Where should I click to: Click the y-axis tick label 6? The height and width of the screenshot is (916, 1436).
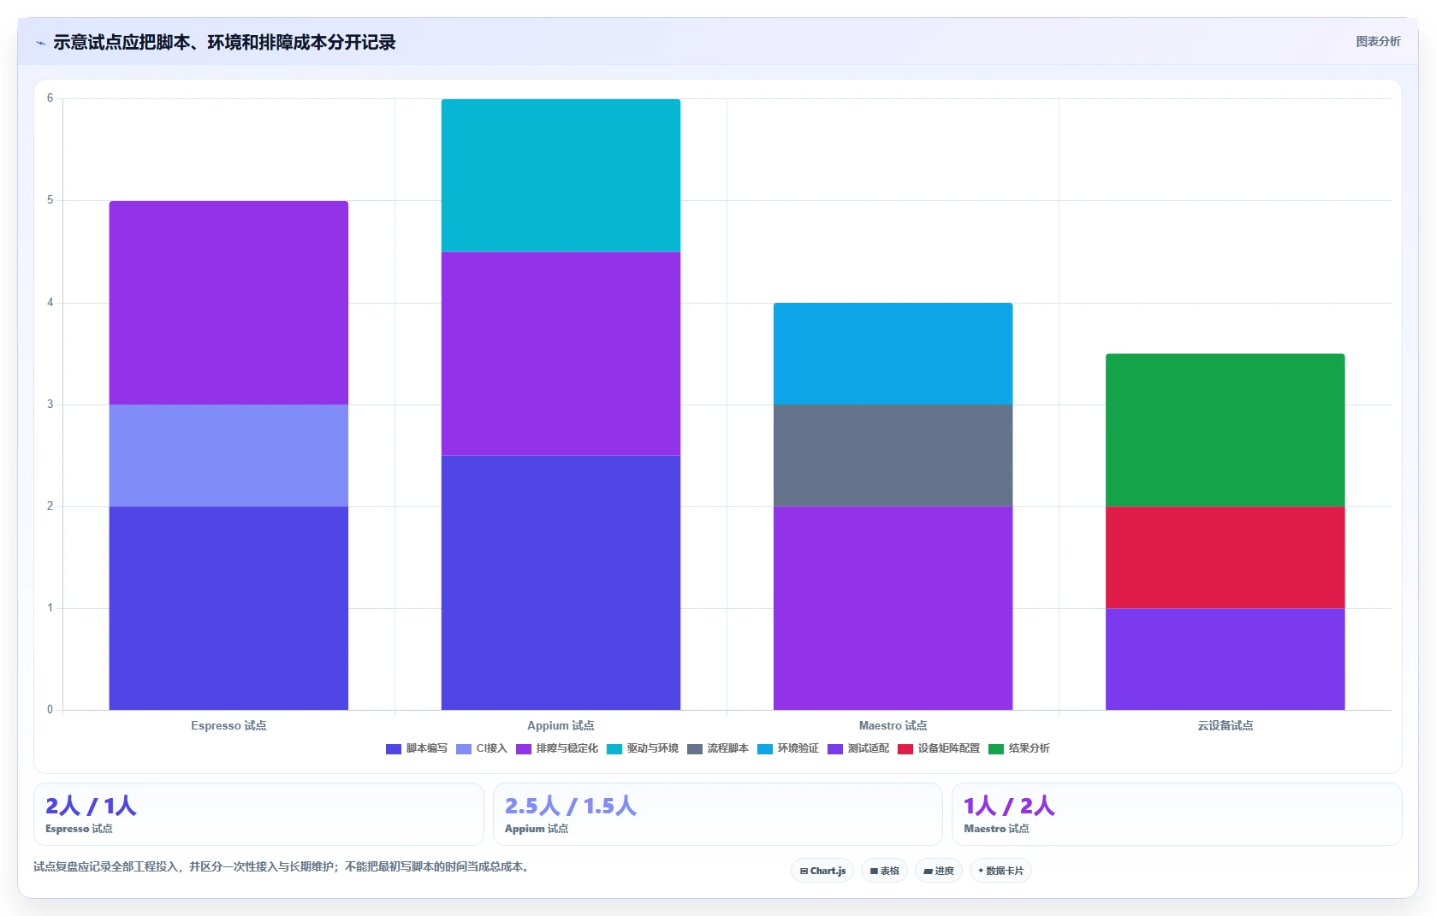click(x=50, y=98)
